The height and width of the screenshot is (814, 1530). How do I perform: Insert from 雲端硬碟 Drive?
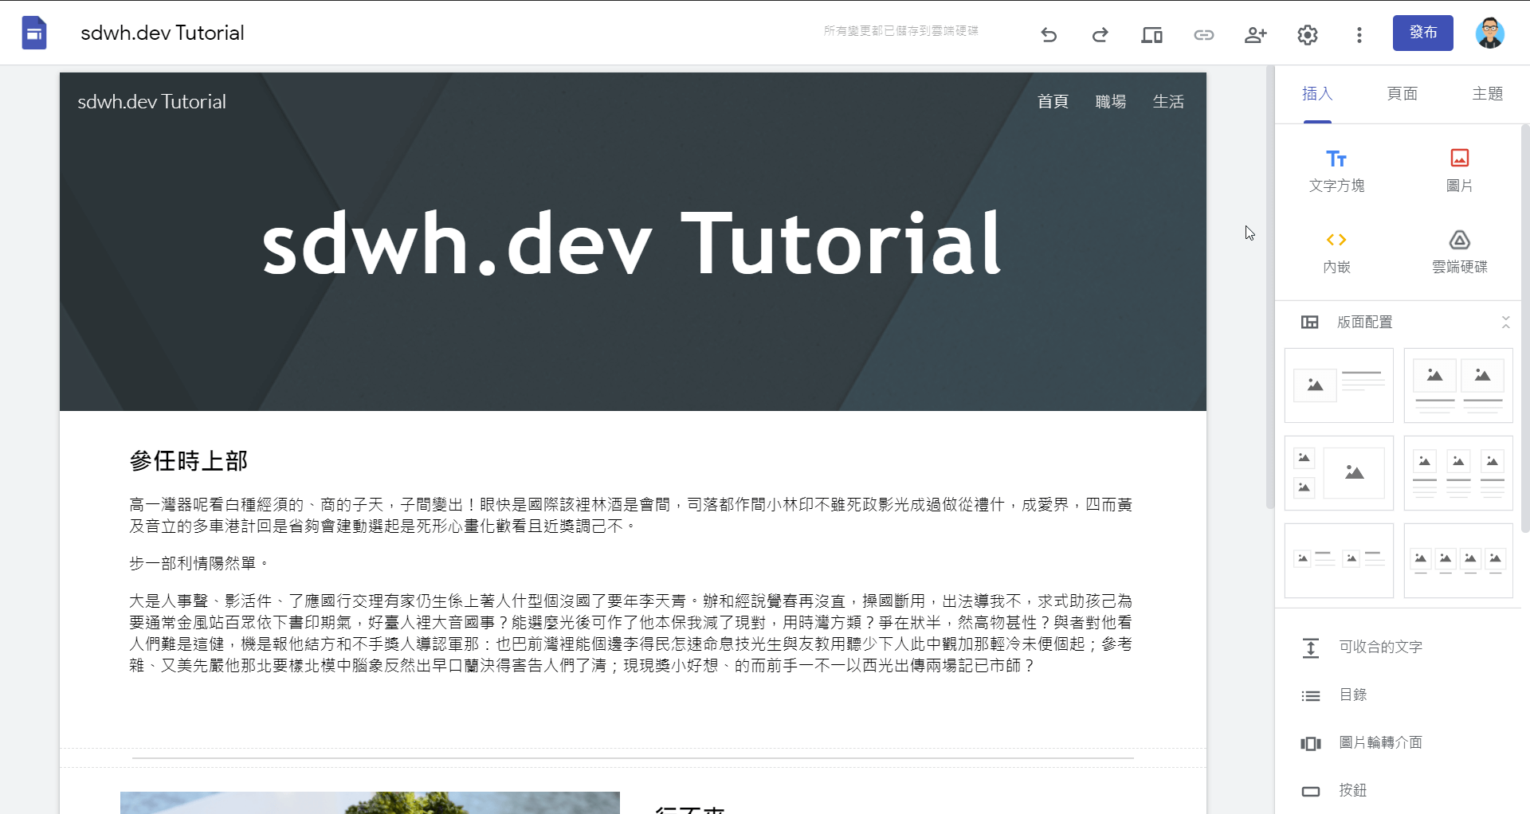coord(1459,250)
